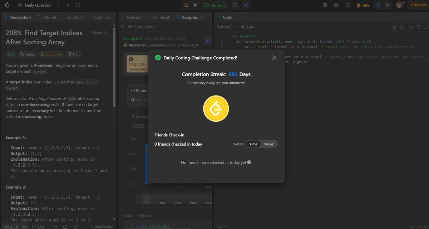This screenshot has height=229, width=429.
Task: Go to the previous question arrow
Action: (x=59, y=5)
